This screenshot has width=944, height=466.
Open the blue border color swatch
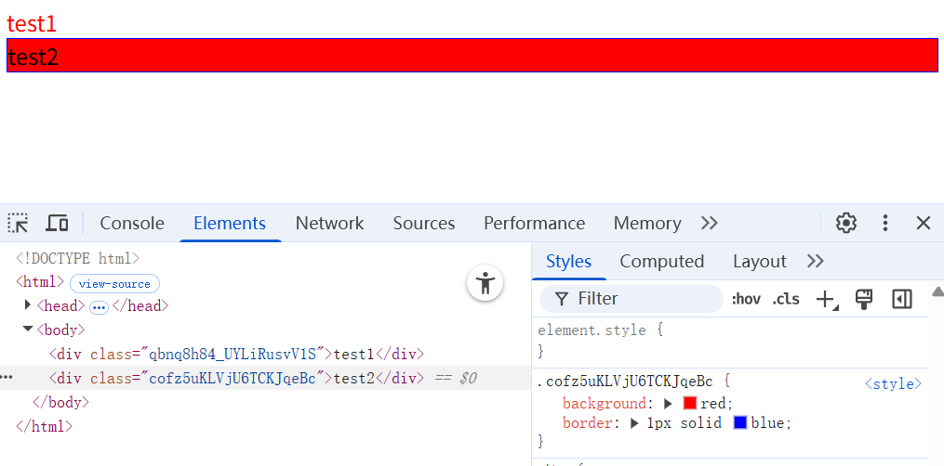[740, 423]
